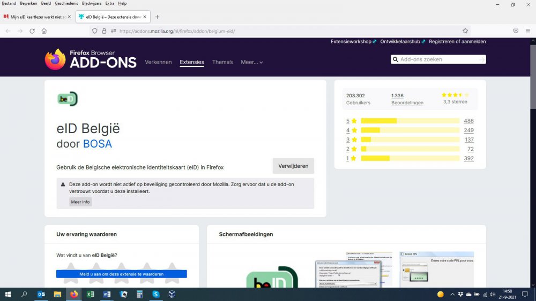Open the 1.336 Beoordelingen link
This screenshot has height=301, width=536.
point(407,99)
